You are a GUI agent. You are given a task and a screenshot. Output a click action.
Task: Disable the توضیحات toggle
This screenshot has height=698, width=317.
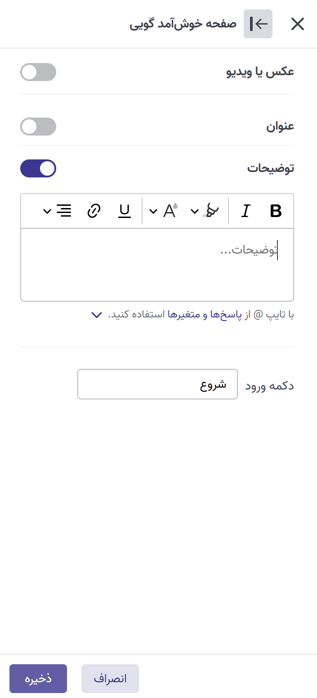38,168
